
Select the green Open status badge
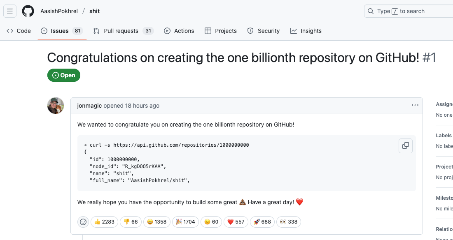point(64,75)
